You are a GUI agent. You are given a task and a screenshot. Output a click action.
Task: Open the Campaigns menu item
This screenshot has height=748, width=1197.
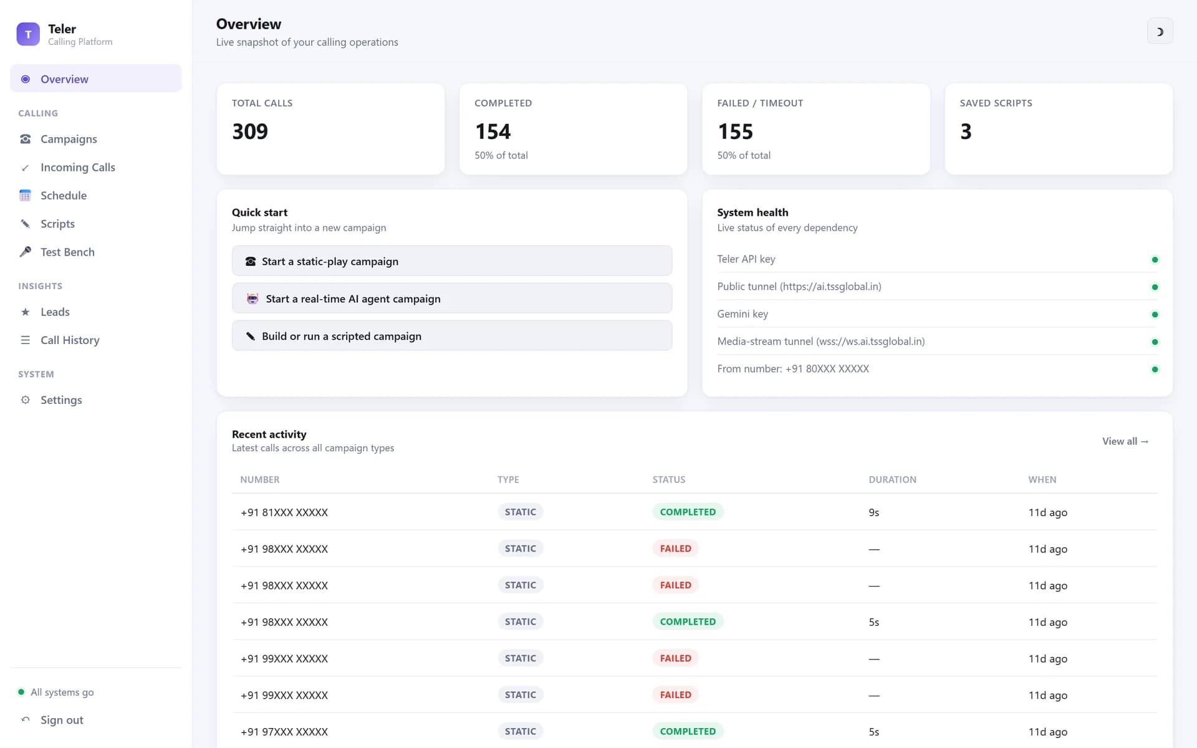(x=96, y=139)
